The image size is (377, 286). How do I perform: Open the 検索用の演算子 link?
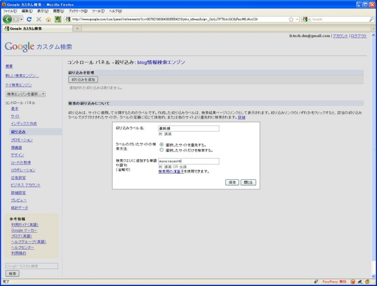tap(171, 171)
